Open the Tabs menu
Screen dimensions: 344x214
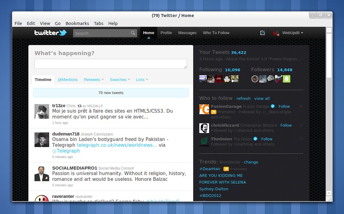pyautogui.click(x=99, y=23)
